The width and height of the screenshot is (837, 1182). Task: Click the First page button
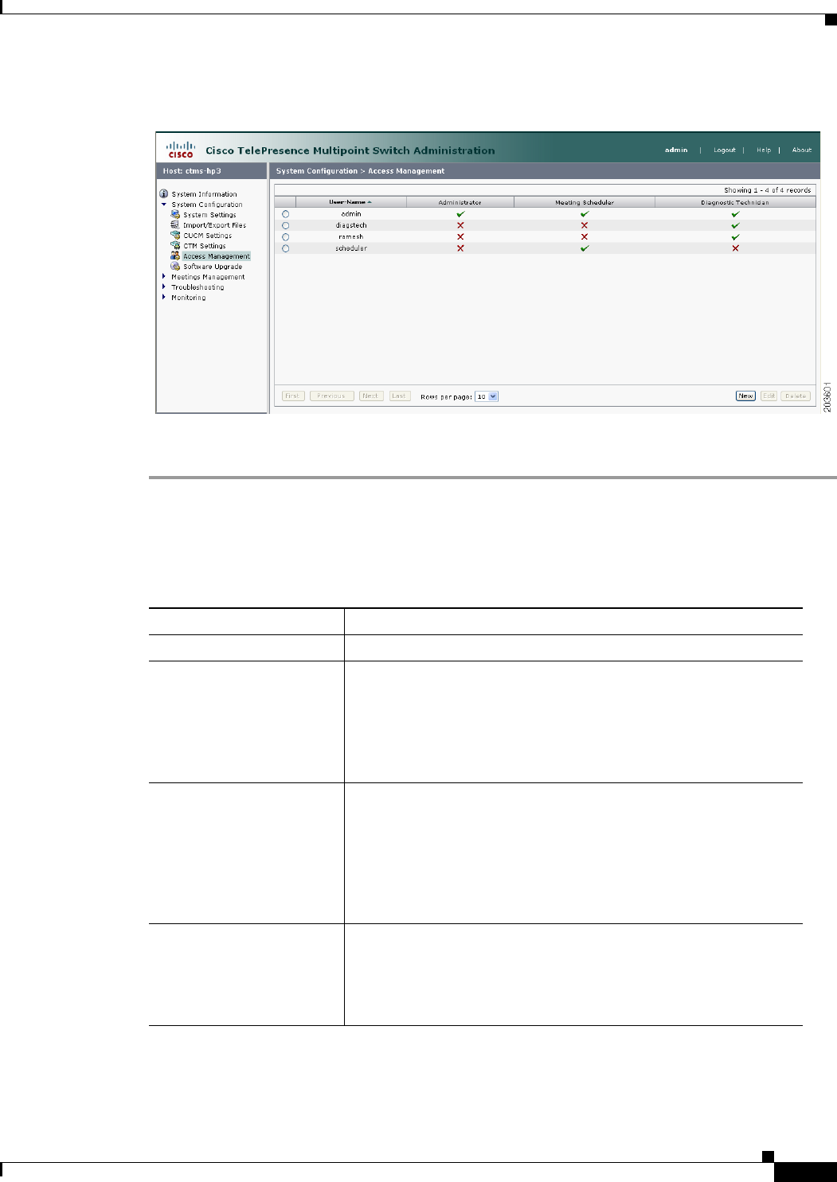[293, 396]
